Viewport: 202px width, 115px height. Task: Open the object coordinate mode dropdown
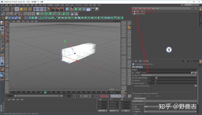tap(103, 111)
